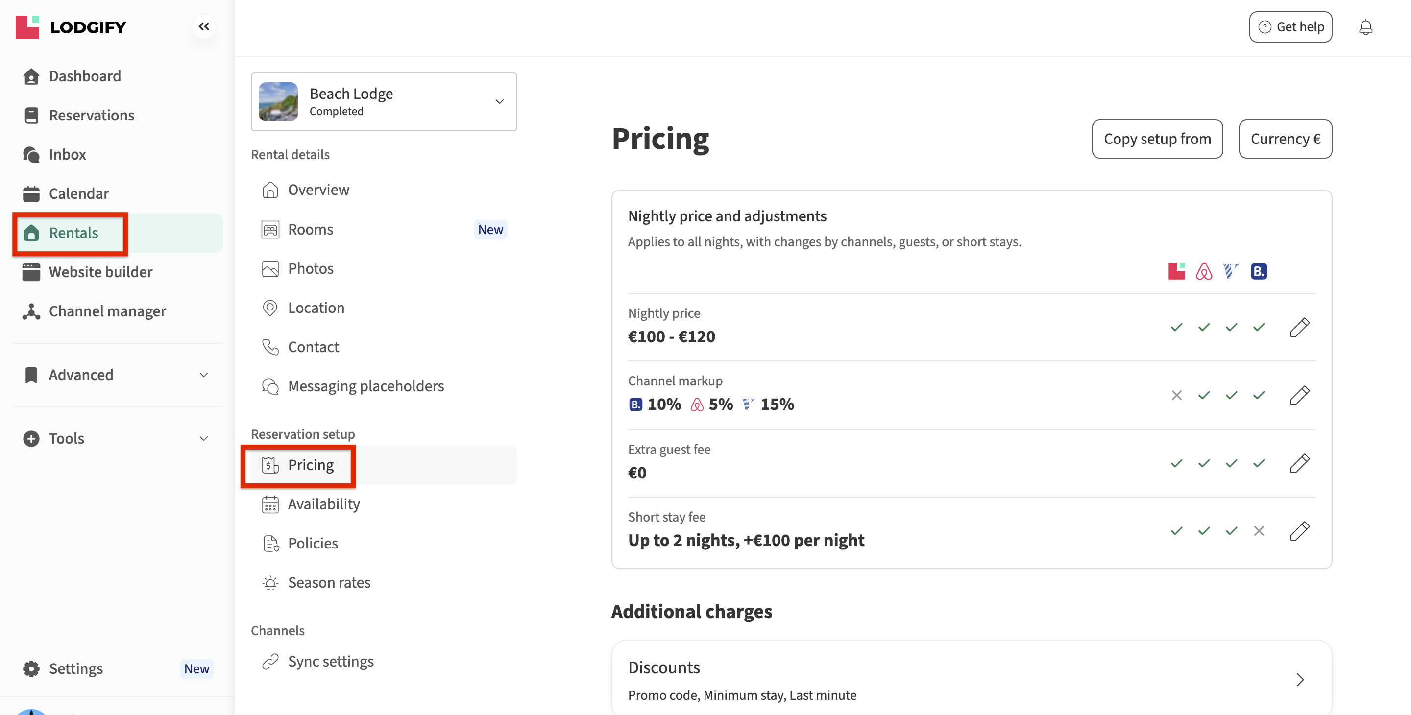Click the Copy setup from button
Screen dimensions: 1411x715
[x=1157, y=139]
